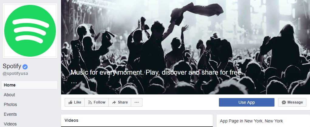Open the Events section
This screenshot has width=310, height=127.
[x=10, y=114]
